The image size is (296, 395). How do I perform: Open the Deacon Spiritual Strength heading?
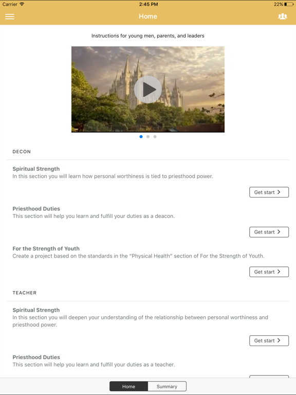click(x=36, y=169)
